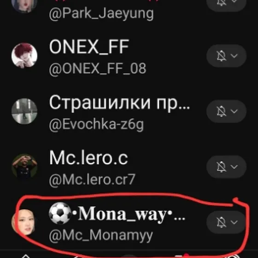Open the @Mc_Monamyy handle
258x258 pixels.
(x=101, y=235)
